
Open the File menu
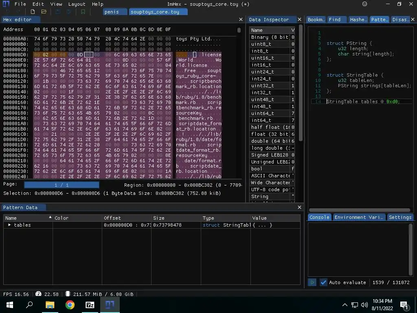(20, 4)
